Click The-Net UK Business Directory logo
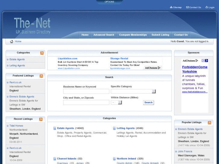 [32, 26]
